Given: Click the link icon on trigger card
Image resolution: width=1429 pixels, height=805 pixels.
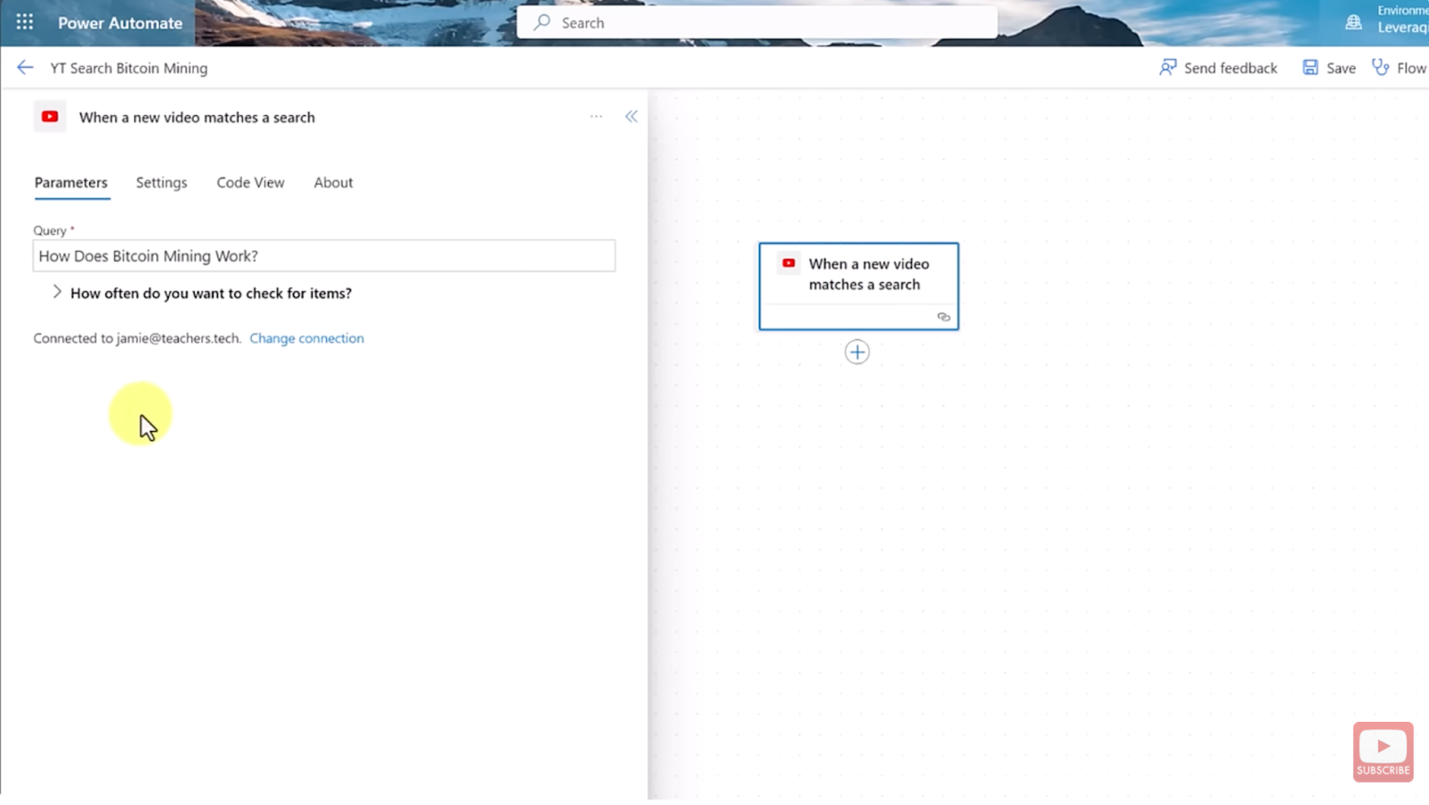Looking at the screenshot, I should (943, 317).
